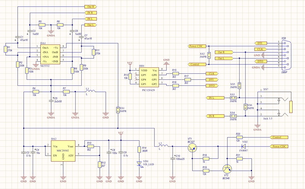The width and height of the screenshot is (305, 189).
Task: Click the VCC power symbol near C9
Action: click(121, 134)
